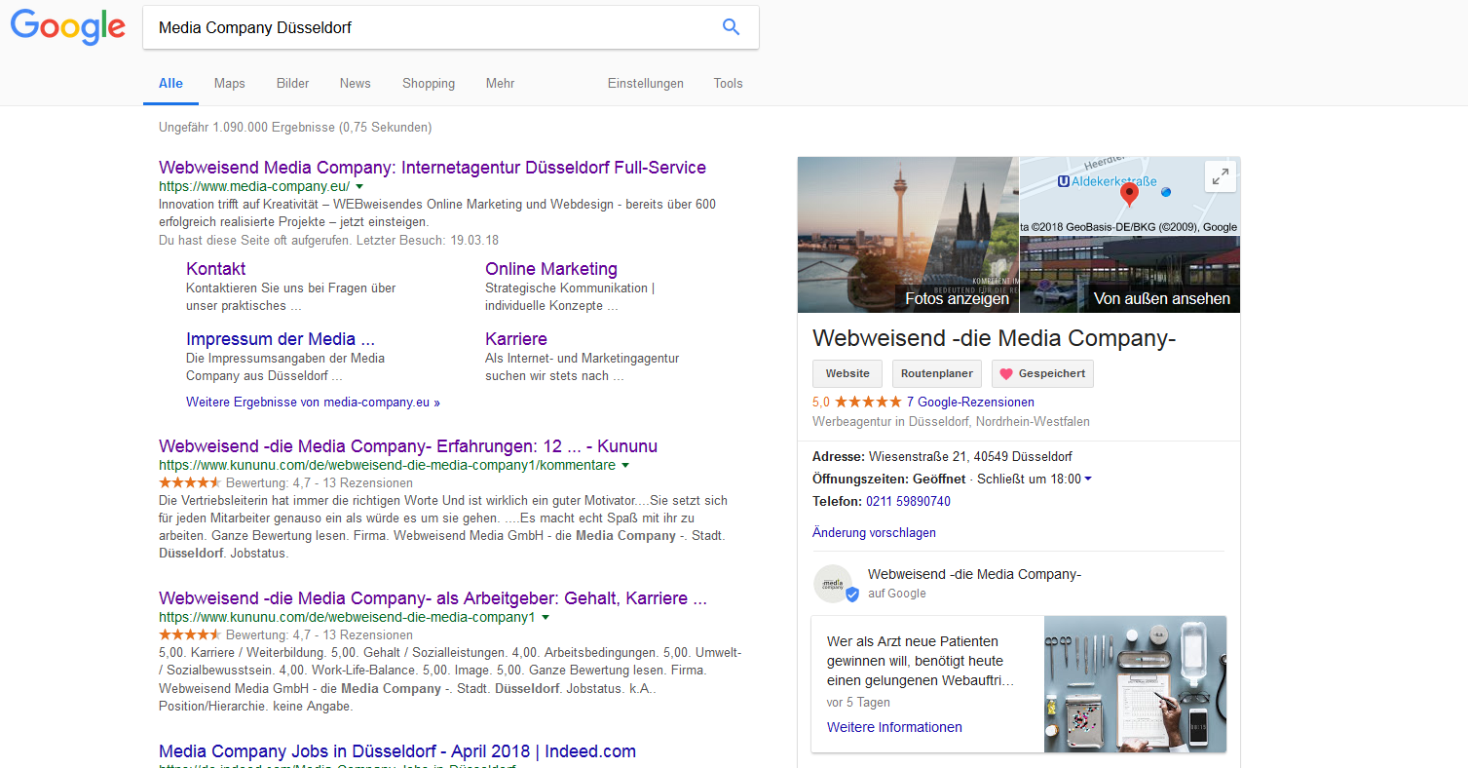This screenshot has height=768, width=1468.
Task: Click the medical instruments post image
Action: point(1135,684)
